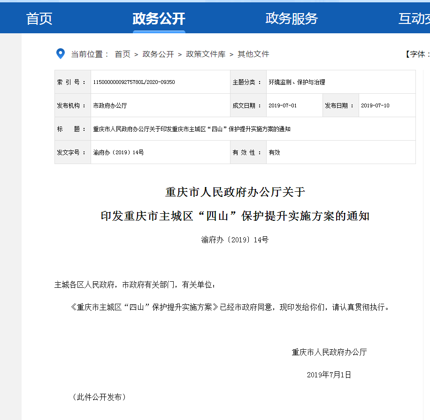Screen dimensions: 430x420
Task: Open 政策文件库 breadcrumb link
Action: (x=206, y=54)
